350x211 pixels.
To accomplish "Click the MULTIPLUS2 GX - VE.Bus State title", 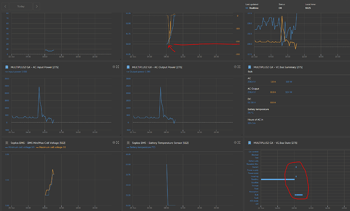I will [277, 143].
